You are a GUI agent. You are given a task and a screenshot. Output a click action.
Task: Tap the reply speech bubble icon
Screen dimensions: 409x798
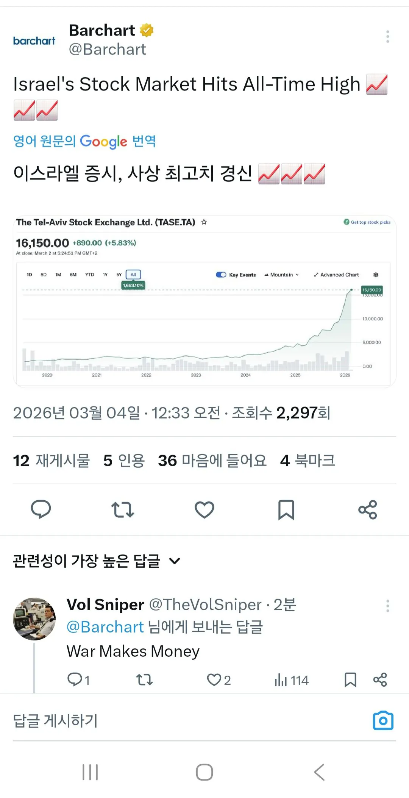tap(41, 509)
